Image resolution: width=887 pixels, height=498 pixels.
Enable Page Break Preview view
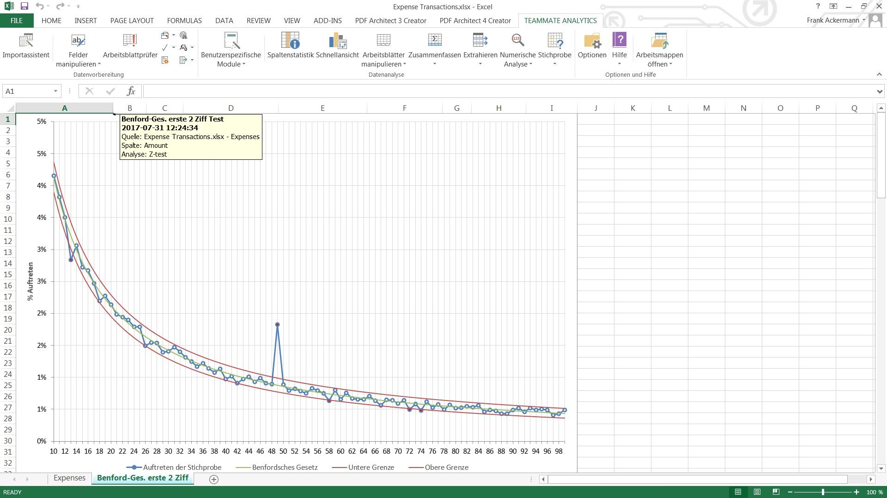coord(776,492)
